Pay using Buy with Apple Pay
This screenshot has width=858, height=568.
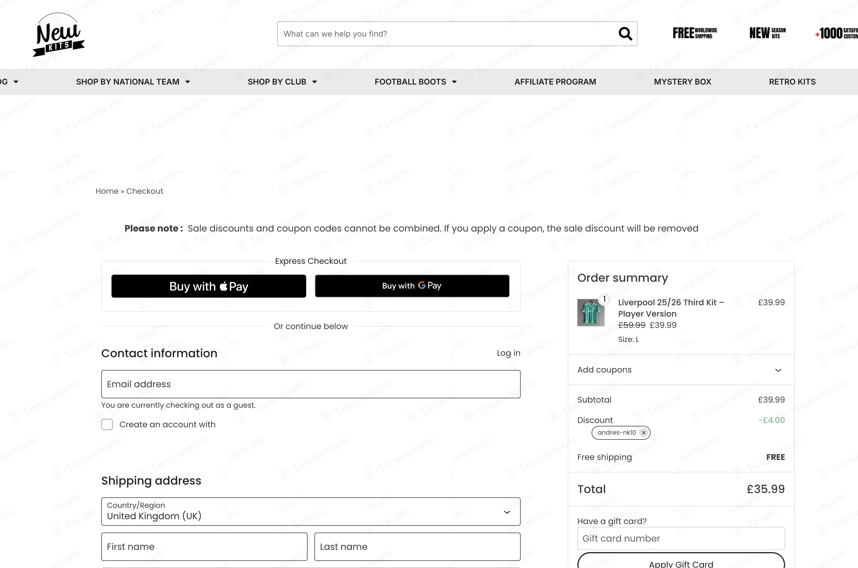pos(209,286)
